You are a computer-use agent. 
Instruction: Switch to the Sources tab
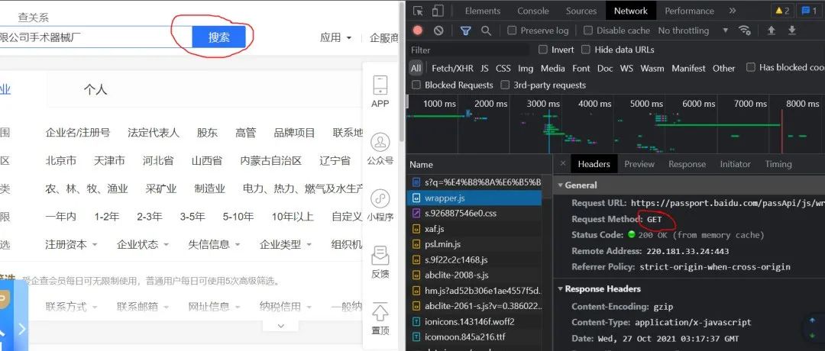(581, 11)
